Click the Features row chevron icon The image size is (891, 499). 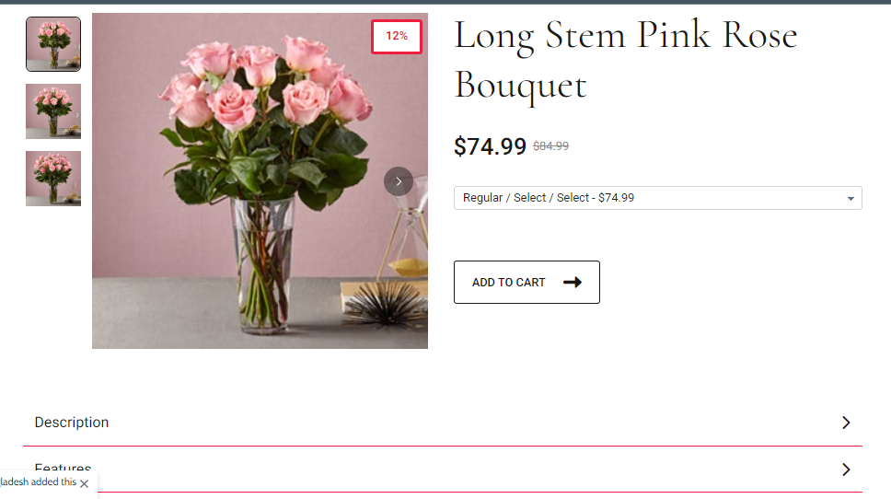click(846, 470)
